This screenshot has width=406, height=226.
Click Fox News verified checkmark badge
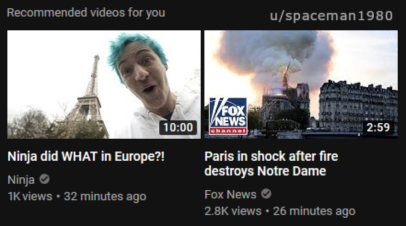[266, 194]
